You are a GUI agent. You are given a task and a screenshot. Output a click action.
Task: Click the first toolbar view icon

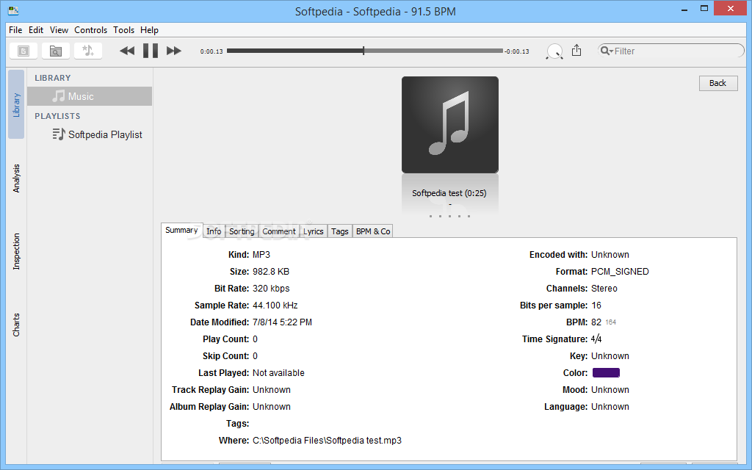coord(23,51)
